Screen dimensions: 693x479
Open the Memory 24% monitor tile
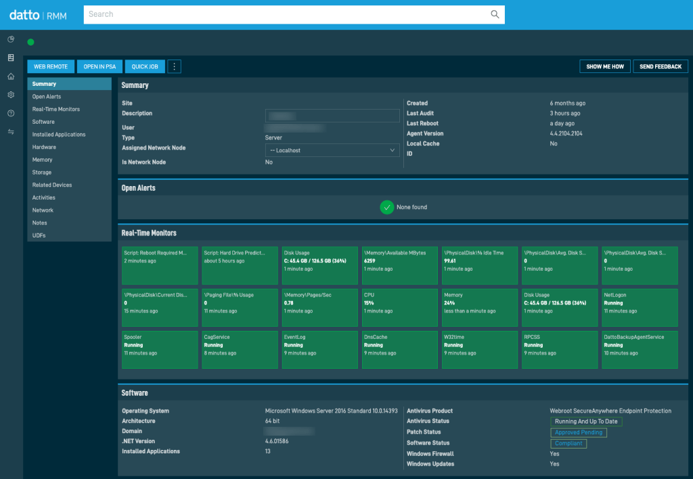(480, 308)
